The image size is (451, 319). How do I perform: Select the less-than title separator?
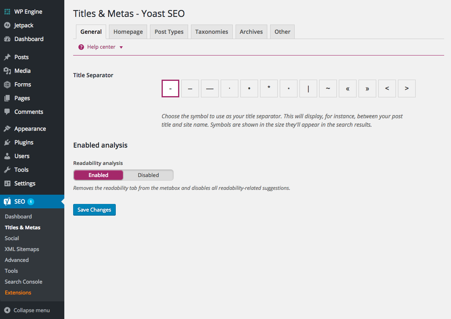tap(387, 88)
